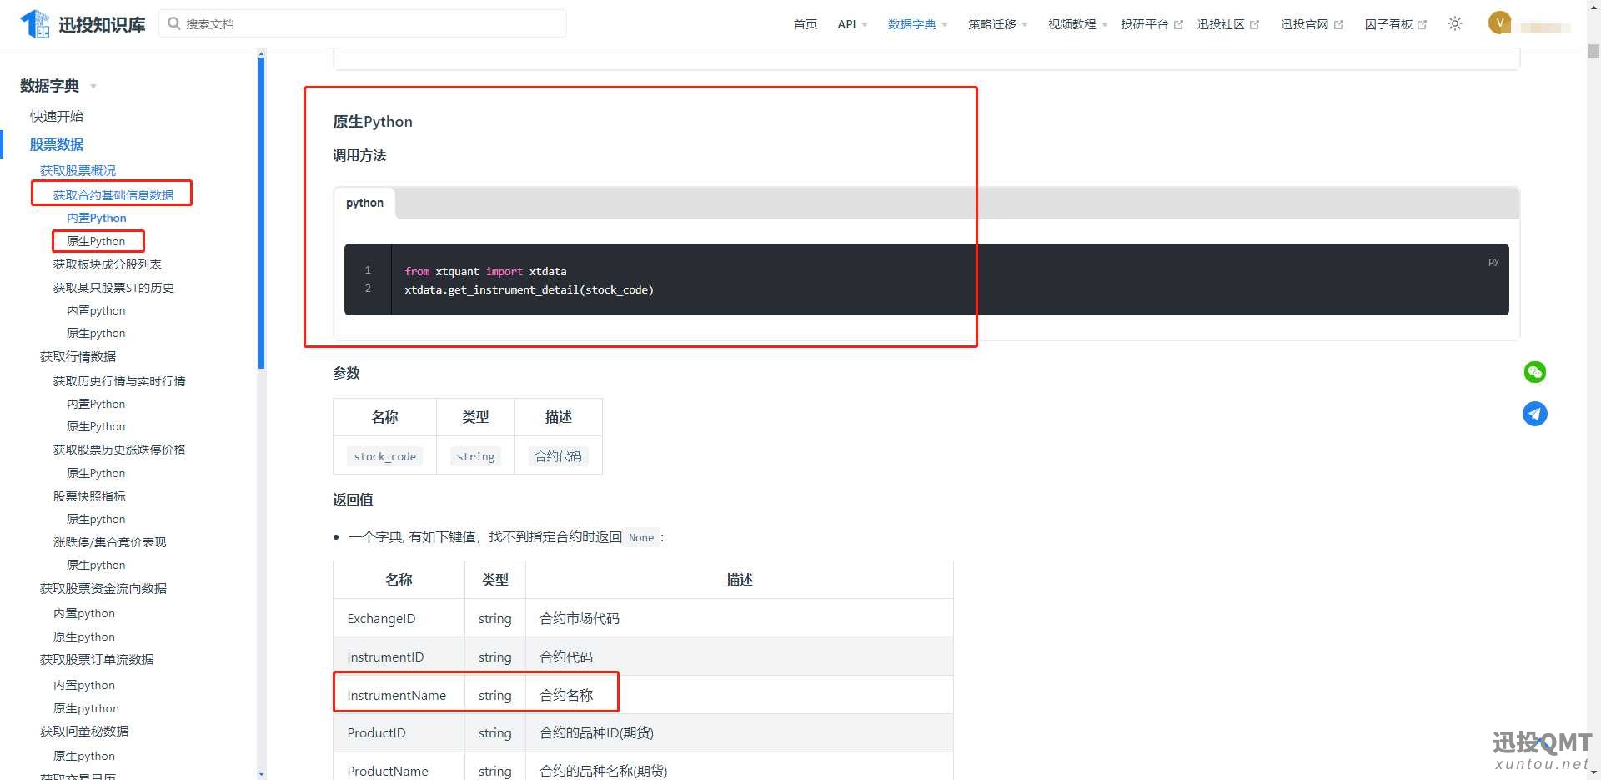This screenshot has width=1601, height=780.
Task: Click external link icon beside 迅投社区
Action: (x=1254, y=24)
